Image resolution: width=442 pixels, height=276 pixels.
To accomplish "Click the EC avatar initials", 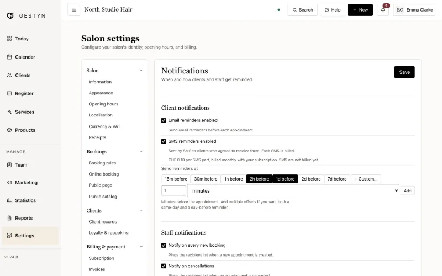I will (399, 10).
